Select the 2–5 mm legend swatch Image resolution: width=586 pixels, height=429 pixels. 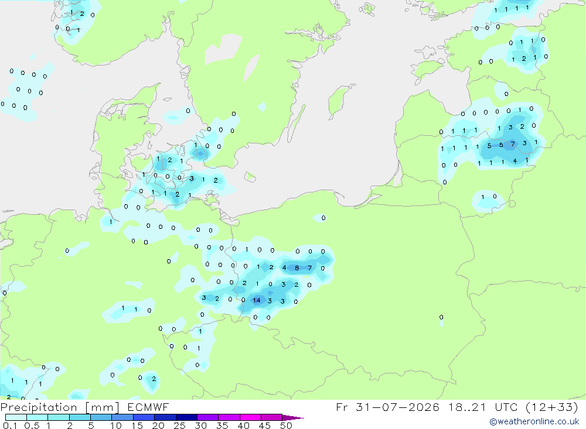tap(80, 417)
